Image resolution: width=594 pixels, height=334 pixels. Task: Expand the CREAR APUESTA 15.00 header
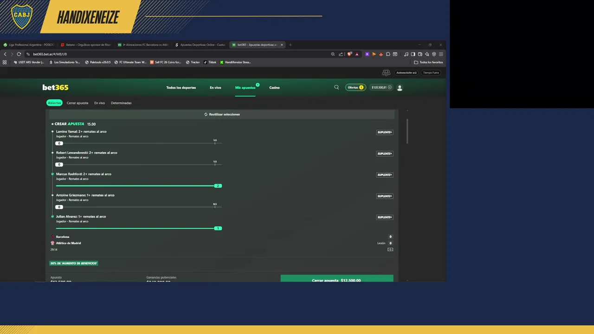(x=74, y=124)
